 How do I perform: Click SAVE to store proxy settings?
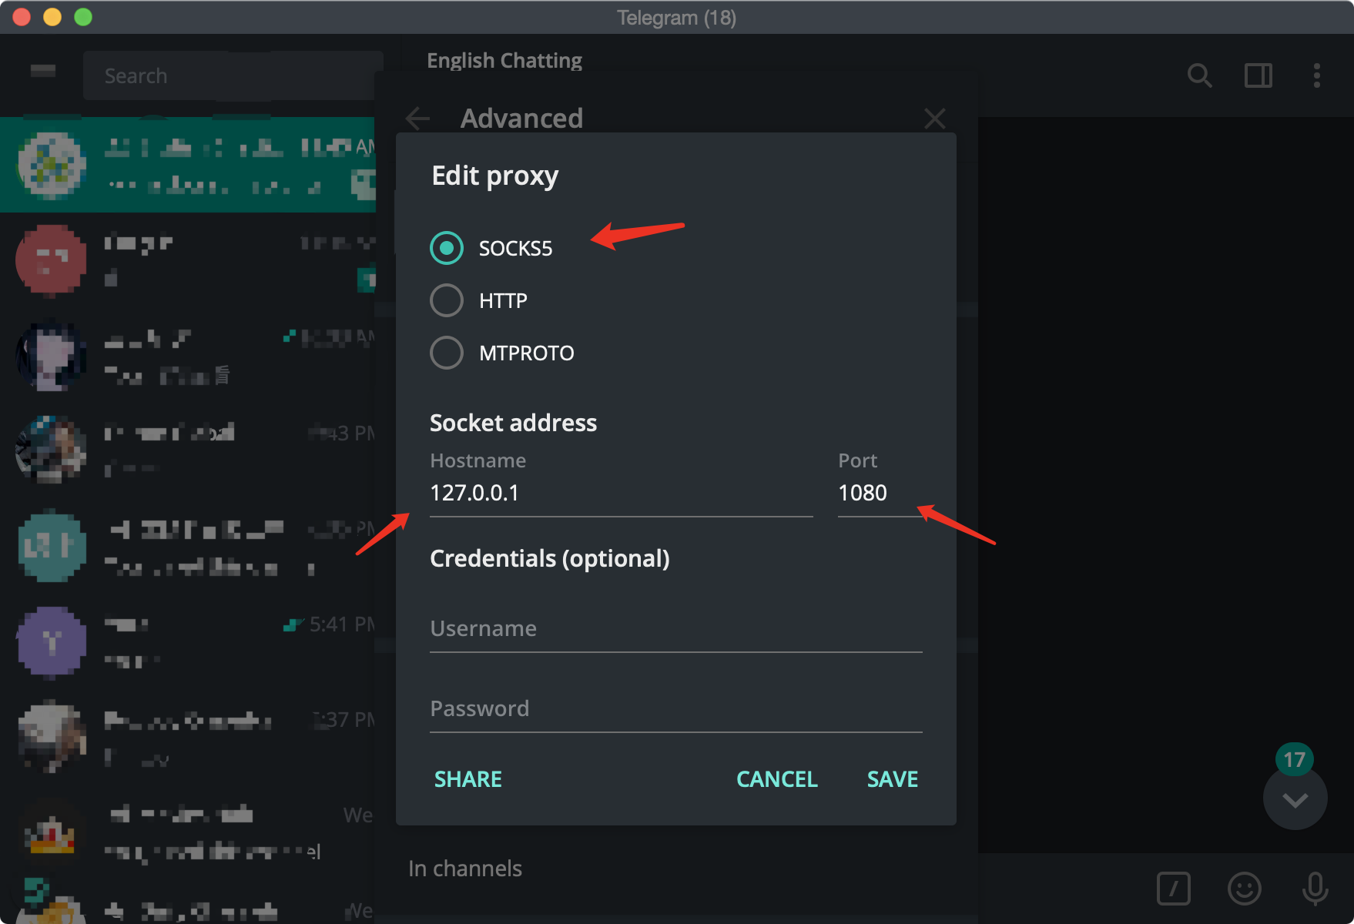pos(892,779)
